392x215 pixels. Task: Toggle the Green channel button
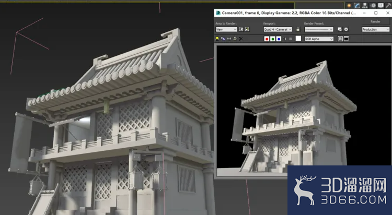tap(273, 39)
